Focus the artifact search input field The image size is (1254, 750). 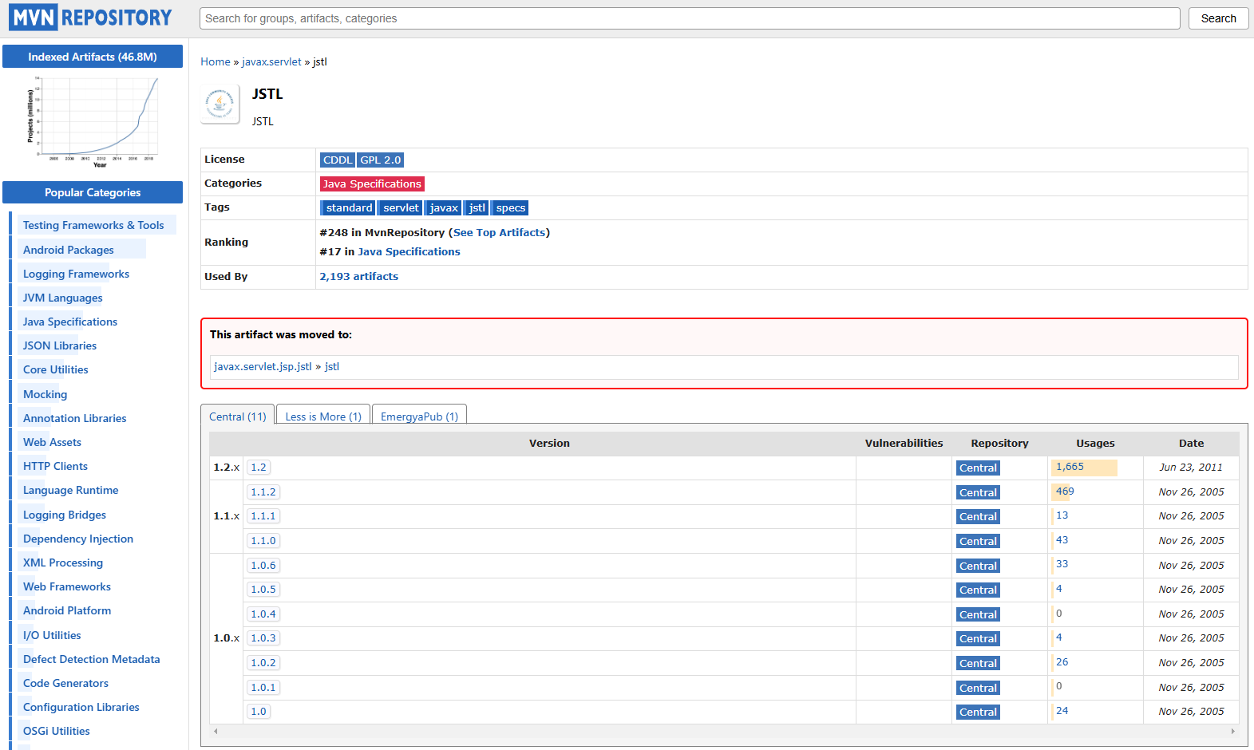(x=690, y=18)
